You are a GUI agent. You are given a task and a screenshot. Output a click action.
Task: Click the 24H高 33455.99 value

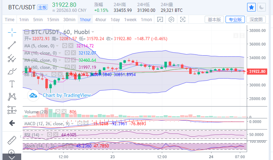tap(123, 10)
